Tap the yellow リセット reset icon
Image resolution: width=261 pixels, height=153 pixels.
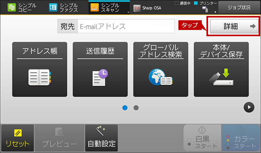pos(18,133)
